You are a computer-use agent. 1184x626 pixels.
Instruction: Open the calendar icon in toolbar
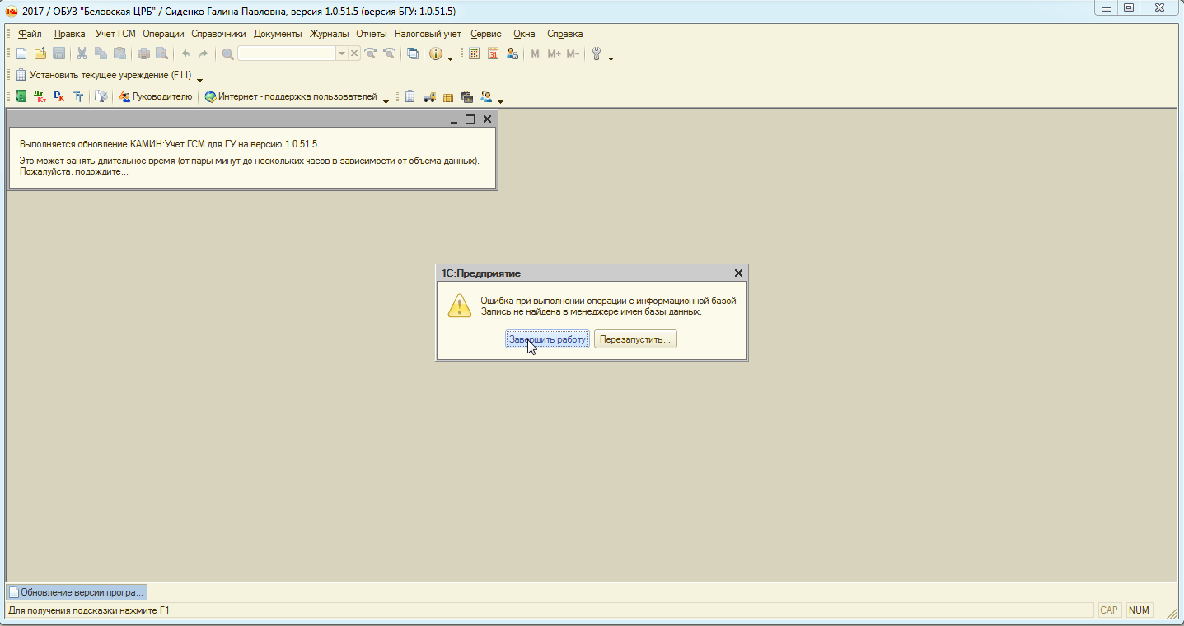(x=493, y=54)
